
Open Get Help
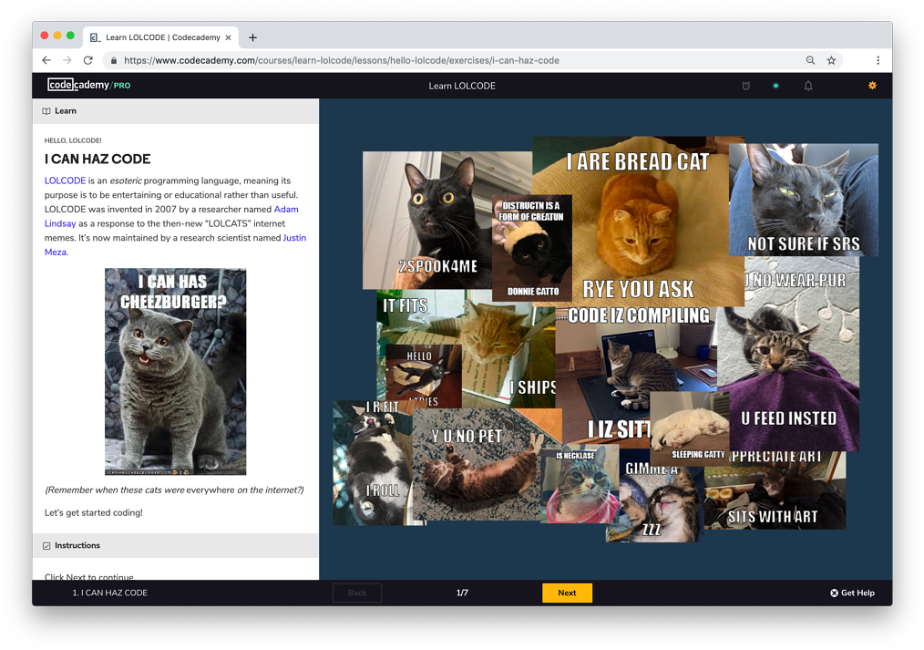(x=852, y=593)
